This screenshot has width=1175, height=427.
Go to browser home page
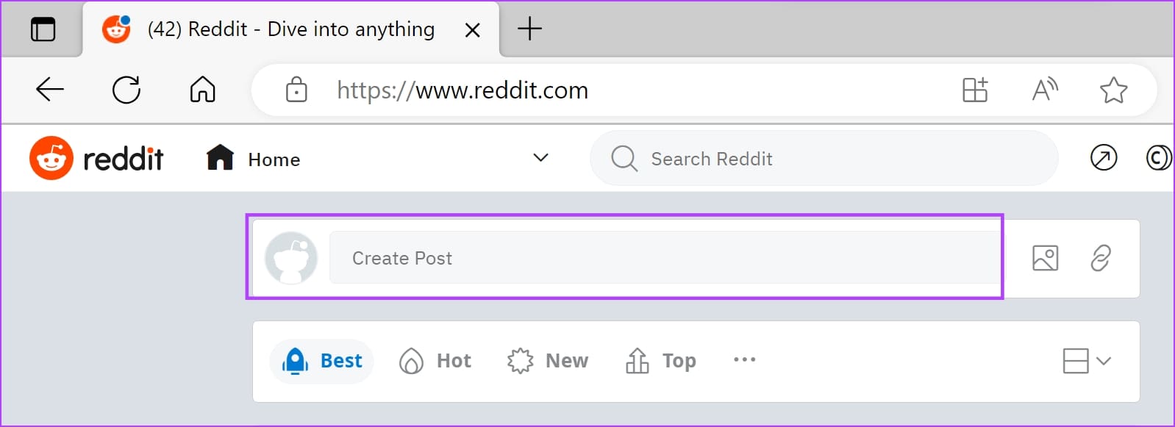pos(202,90)
